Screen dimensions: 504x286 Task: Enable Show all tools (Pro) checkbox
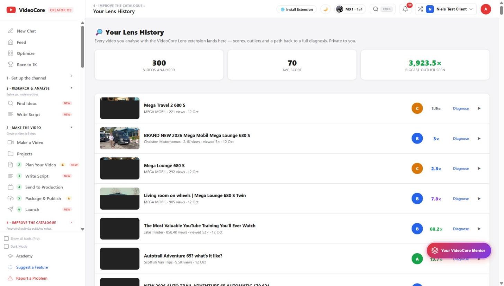pos(6,239)
